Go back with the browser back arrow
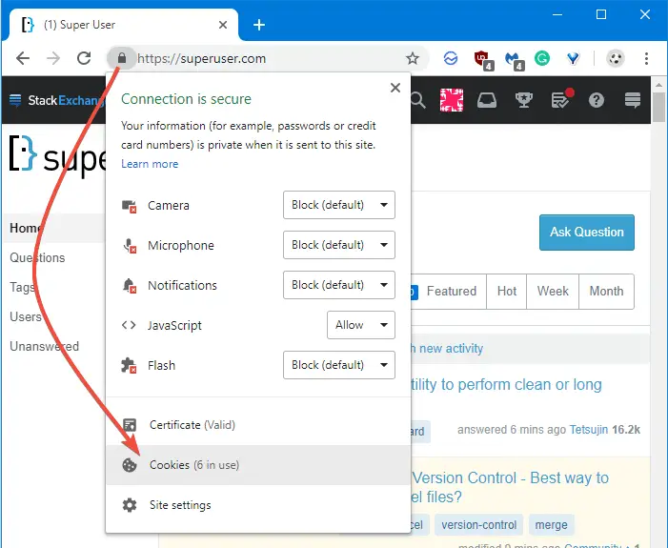 pyautogui.click(x=23, y=58)
